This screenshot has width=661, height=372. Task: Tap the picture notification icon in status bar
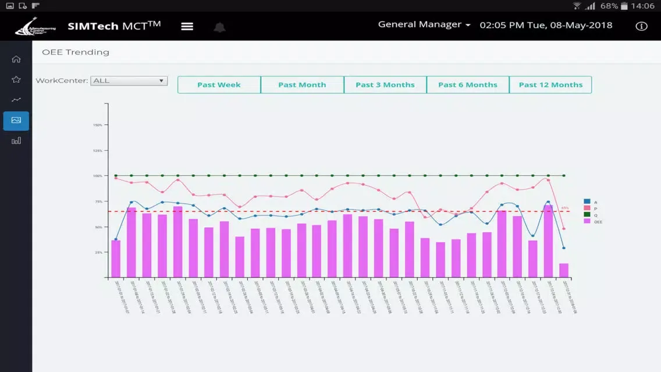(x=10, y=5)
